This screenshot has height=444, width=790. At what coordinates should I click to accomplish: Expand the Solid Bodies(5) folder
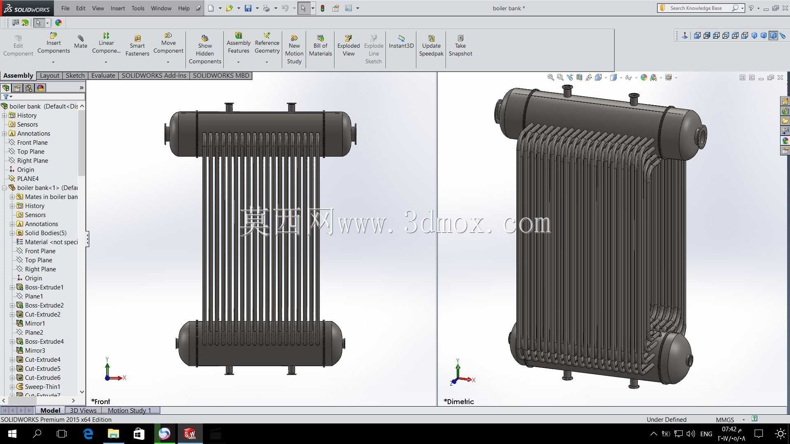(12, 233)
